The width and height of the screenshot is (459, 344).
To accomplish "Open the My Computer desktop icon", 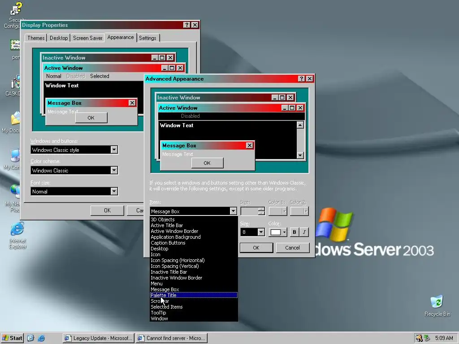I will pos(12,159).
